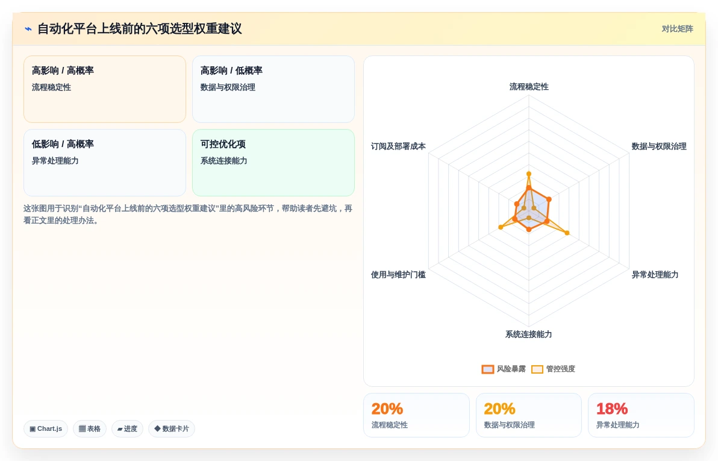Click the 使用与维护门槛 radar axis label
The width and height of the screenshot is (718, 461).
(398, 275)
